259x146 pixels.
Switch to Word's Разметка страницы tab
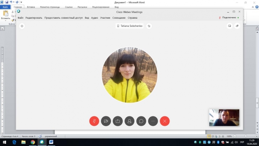(x=50, y=7)
